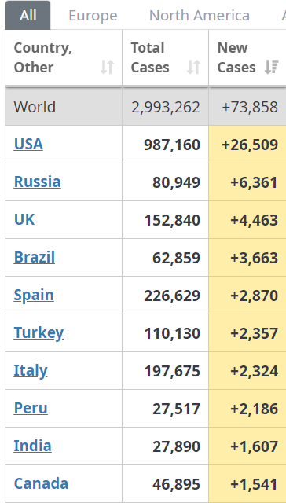Open the Italy country link
The width and height of the screenshot is (286, 503).
(31, 370)
